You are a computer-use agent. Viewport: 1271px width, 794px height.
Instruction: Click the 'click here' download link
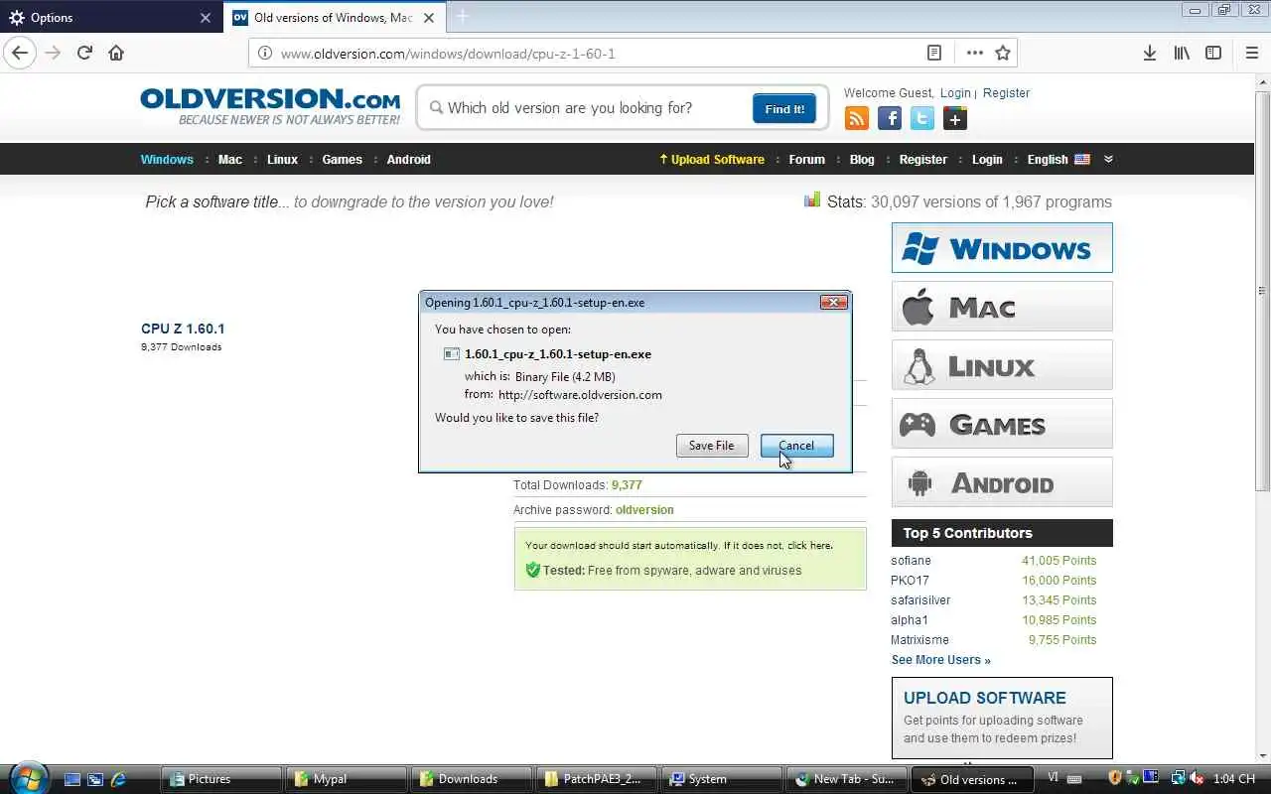click(808, 545)
